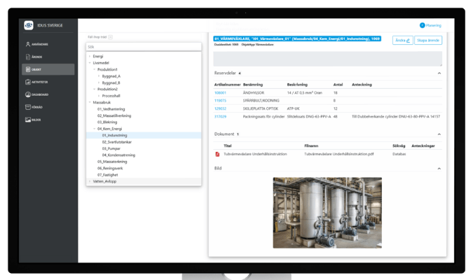Click the Benämning column header
473x280 pixels.
253,85
